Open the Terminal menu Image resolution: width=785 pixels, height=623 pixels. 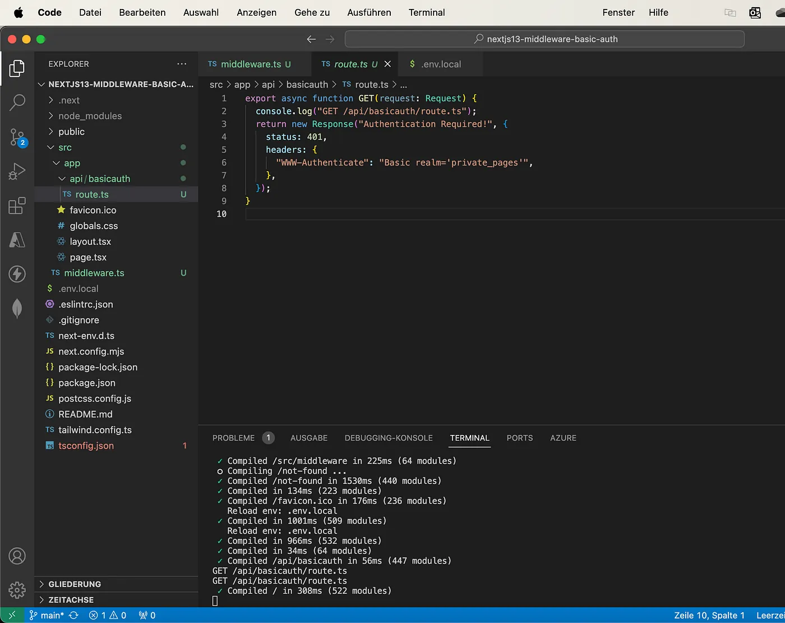pyautogui.click(x=426, y=12)
